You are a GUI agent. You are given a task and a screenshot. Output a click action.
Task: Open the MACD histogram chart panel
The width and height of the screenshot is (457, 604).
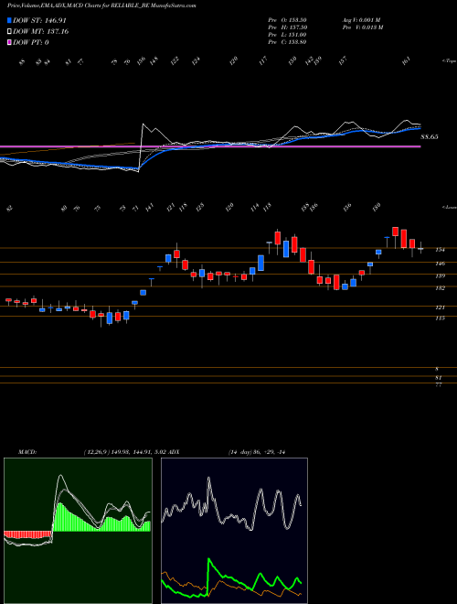pyautogui.click(x=78, y=531)
